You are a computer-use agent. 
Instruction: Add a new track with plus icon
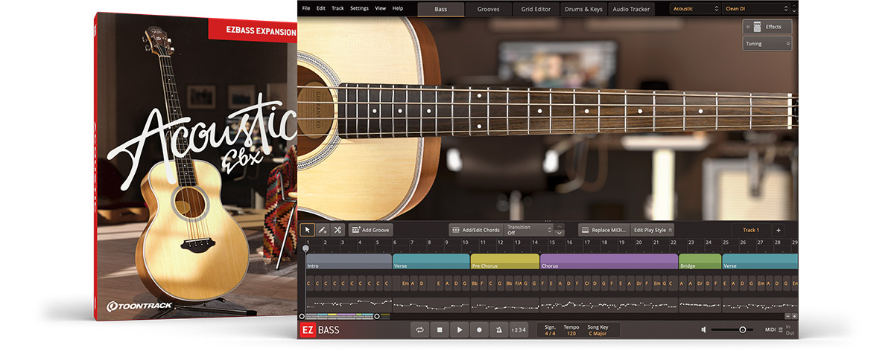pyautogui.click(x=779, y=230)
